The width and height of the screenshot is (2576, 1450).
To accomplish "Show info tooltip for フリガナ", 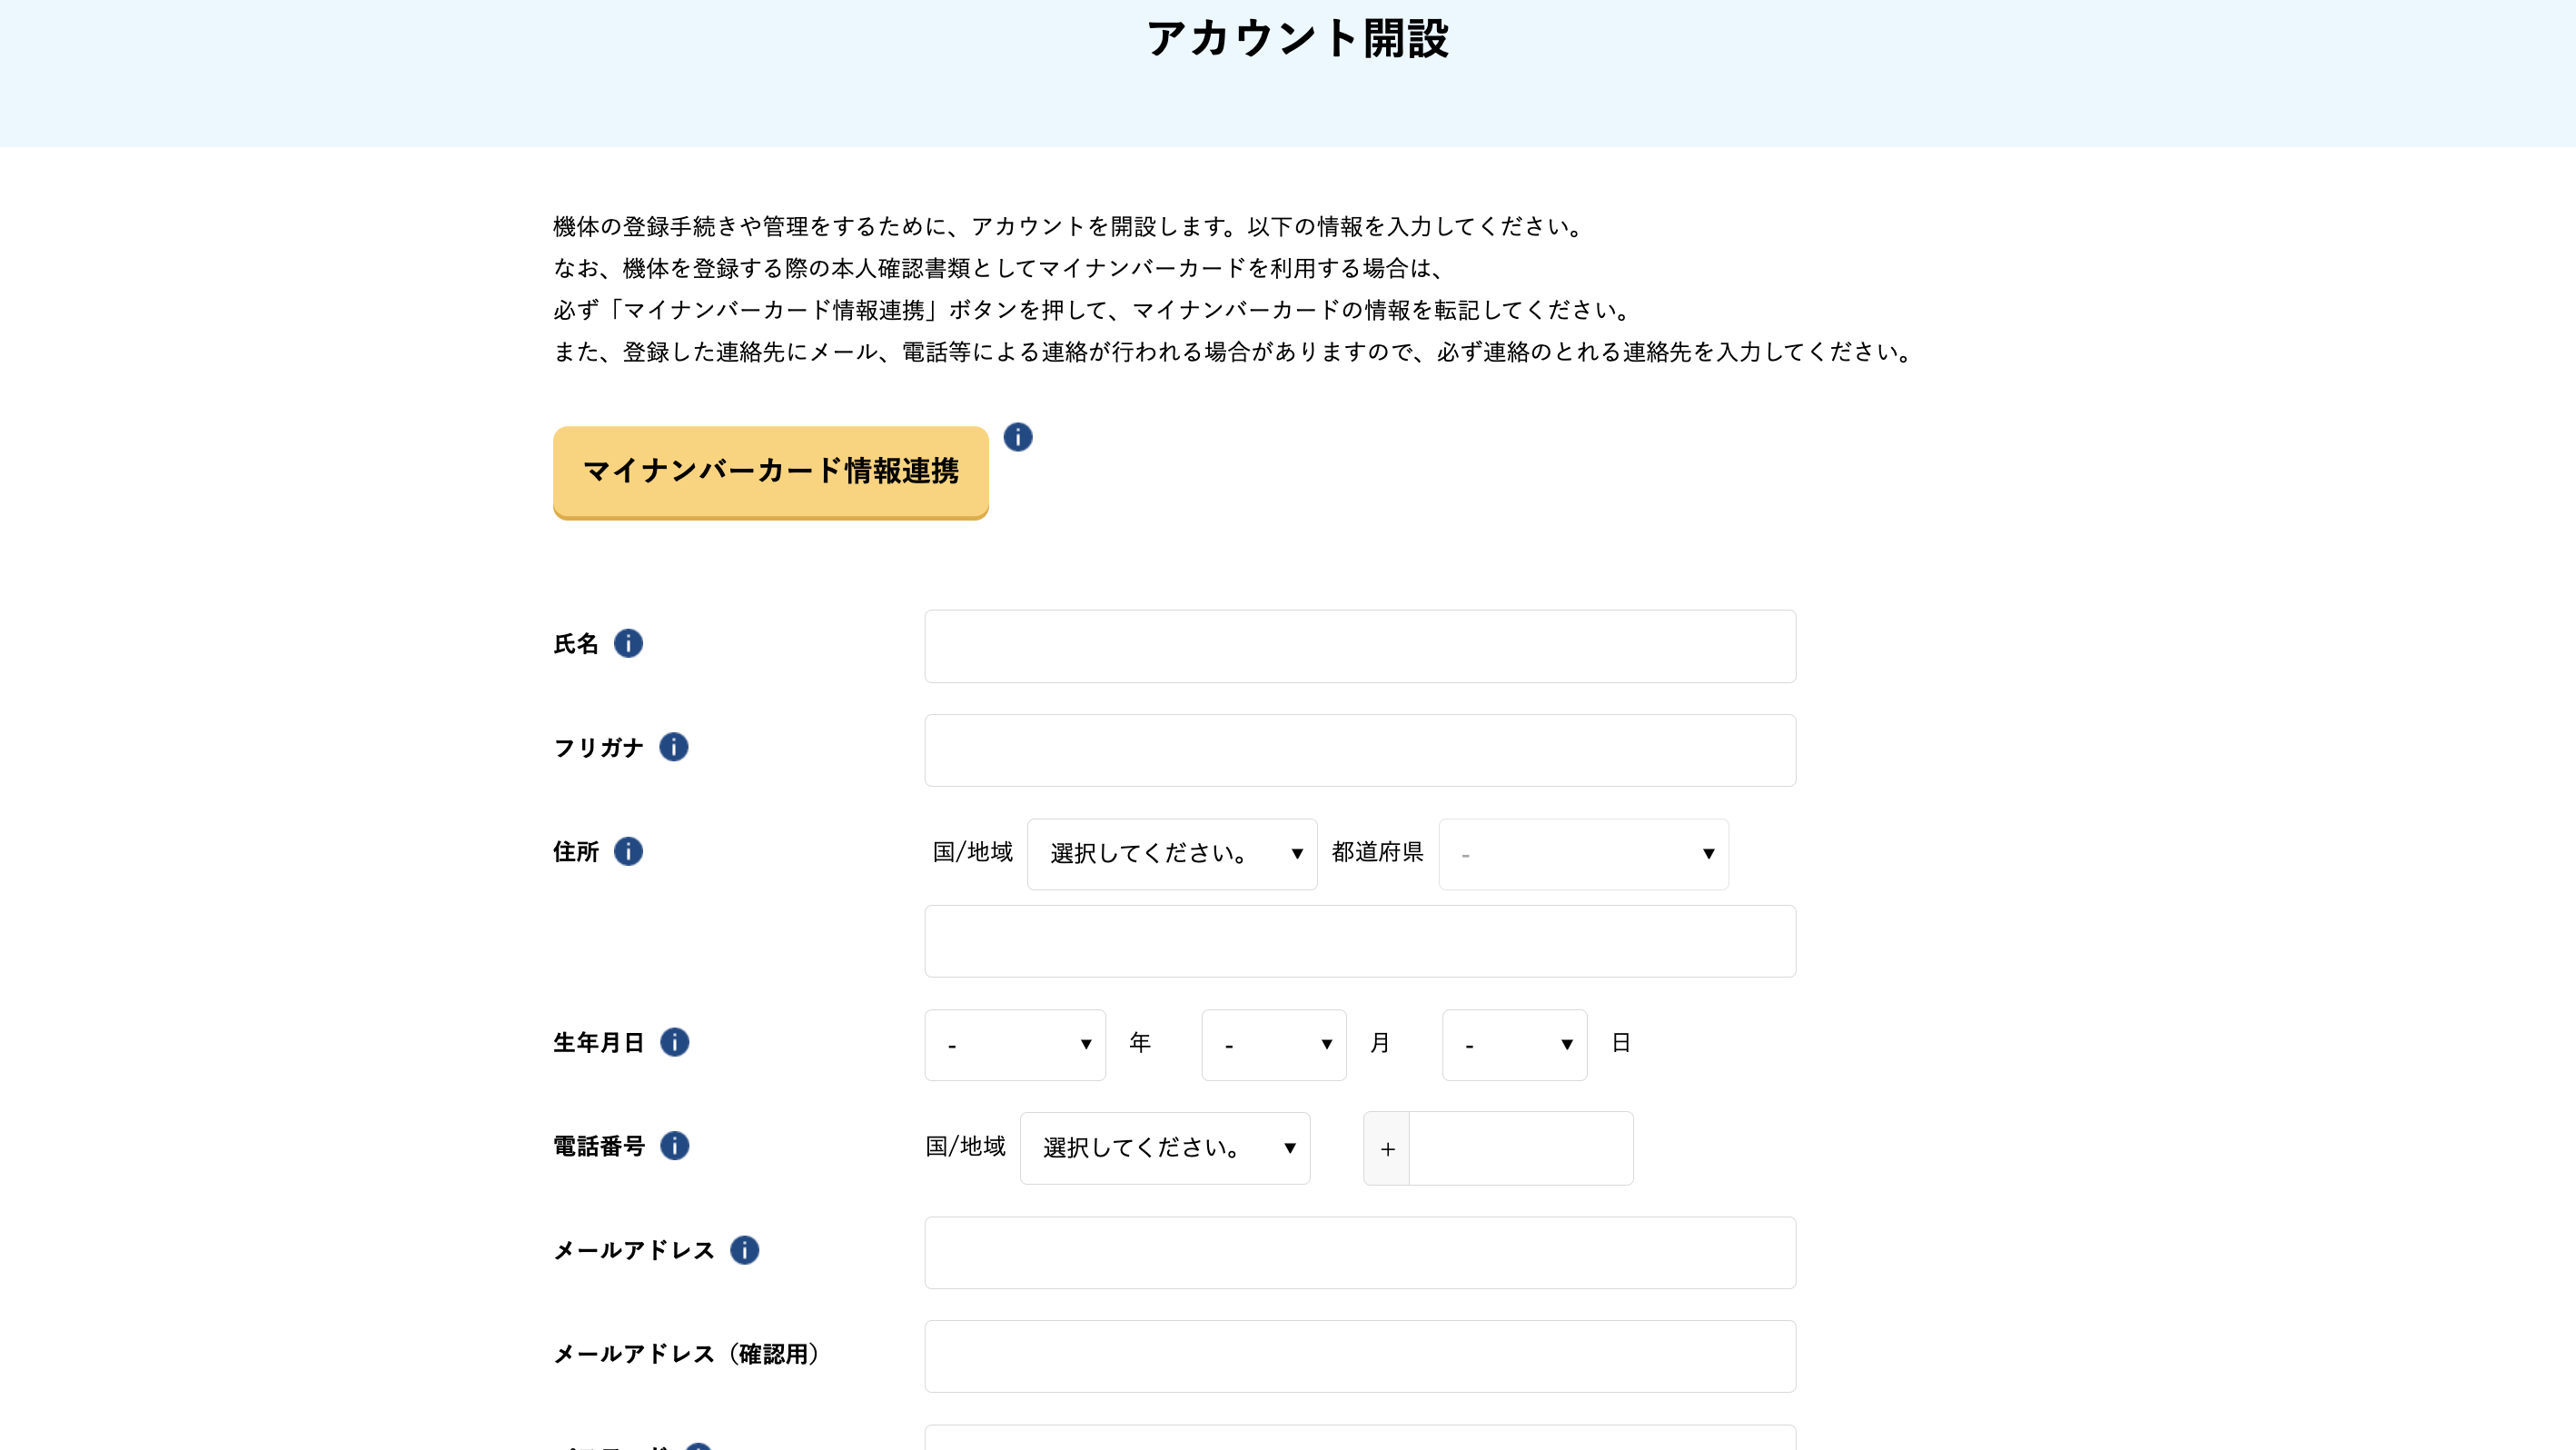I will click(674, 747).
